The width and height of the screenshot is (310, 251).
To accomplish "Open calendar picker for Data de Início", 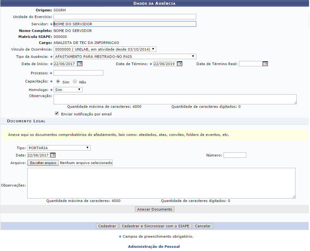I will click(80, 64).
